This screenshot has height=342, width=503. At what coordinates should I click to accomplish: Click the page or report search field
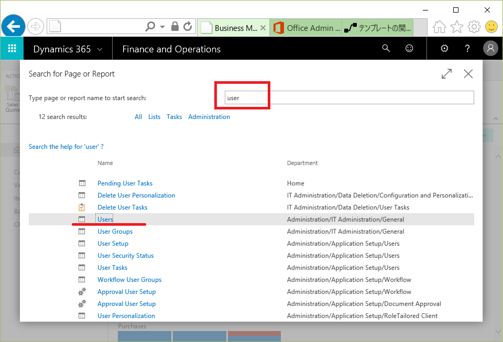(x=349, y=97)
